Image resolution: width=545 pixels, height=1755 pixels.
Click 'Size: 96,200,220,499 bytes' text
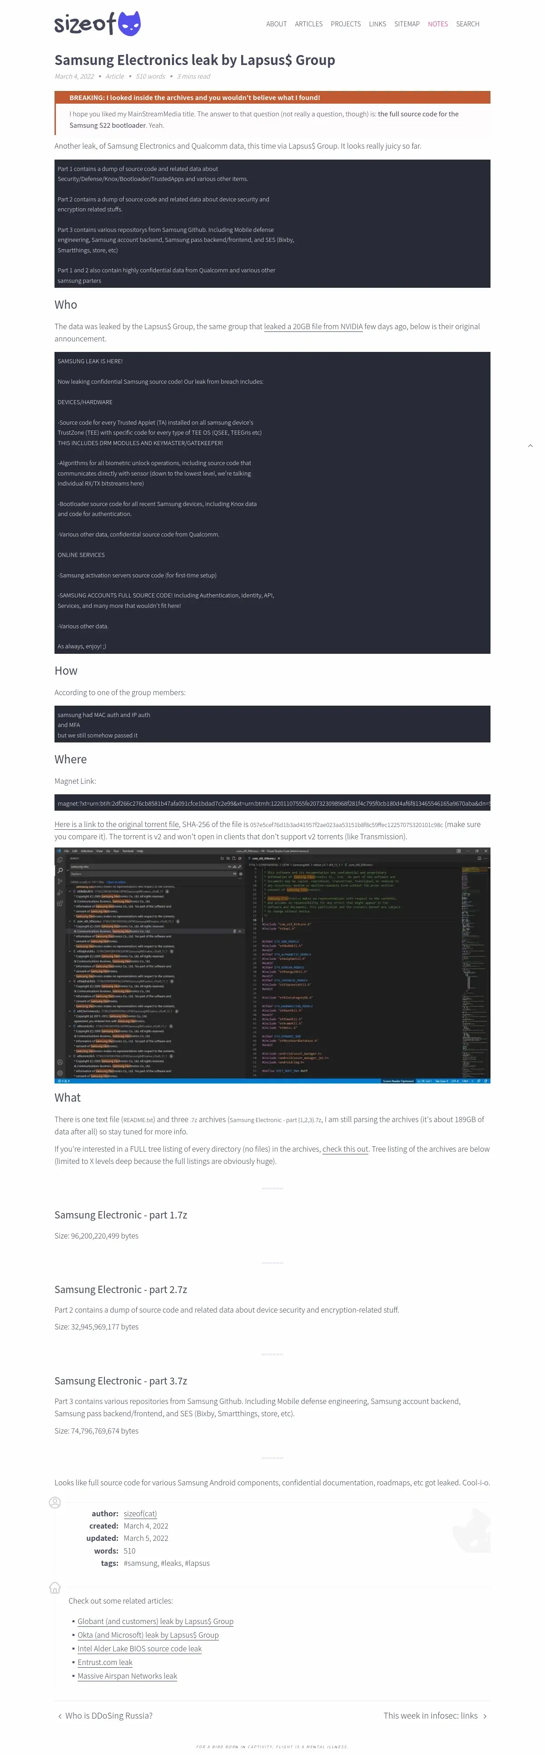pyautogui.click(x=97, y=1235)
